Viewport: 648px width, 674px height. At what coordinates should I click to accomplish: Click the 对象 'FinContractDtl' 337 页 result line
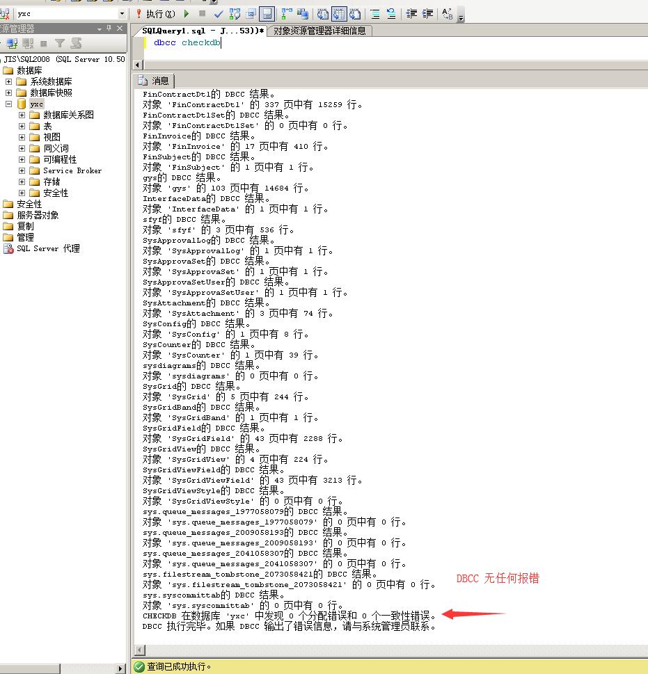pyautogui.click(x=252, y=104)
